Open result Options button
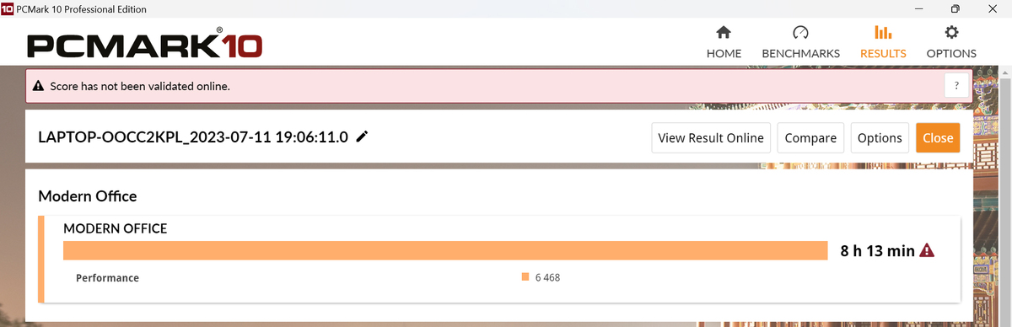This screenshot has height=327, width=1012. pos(880,138)
